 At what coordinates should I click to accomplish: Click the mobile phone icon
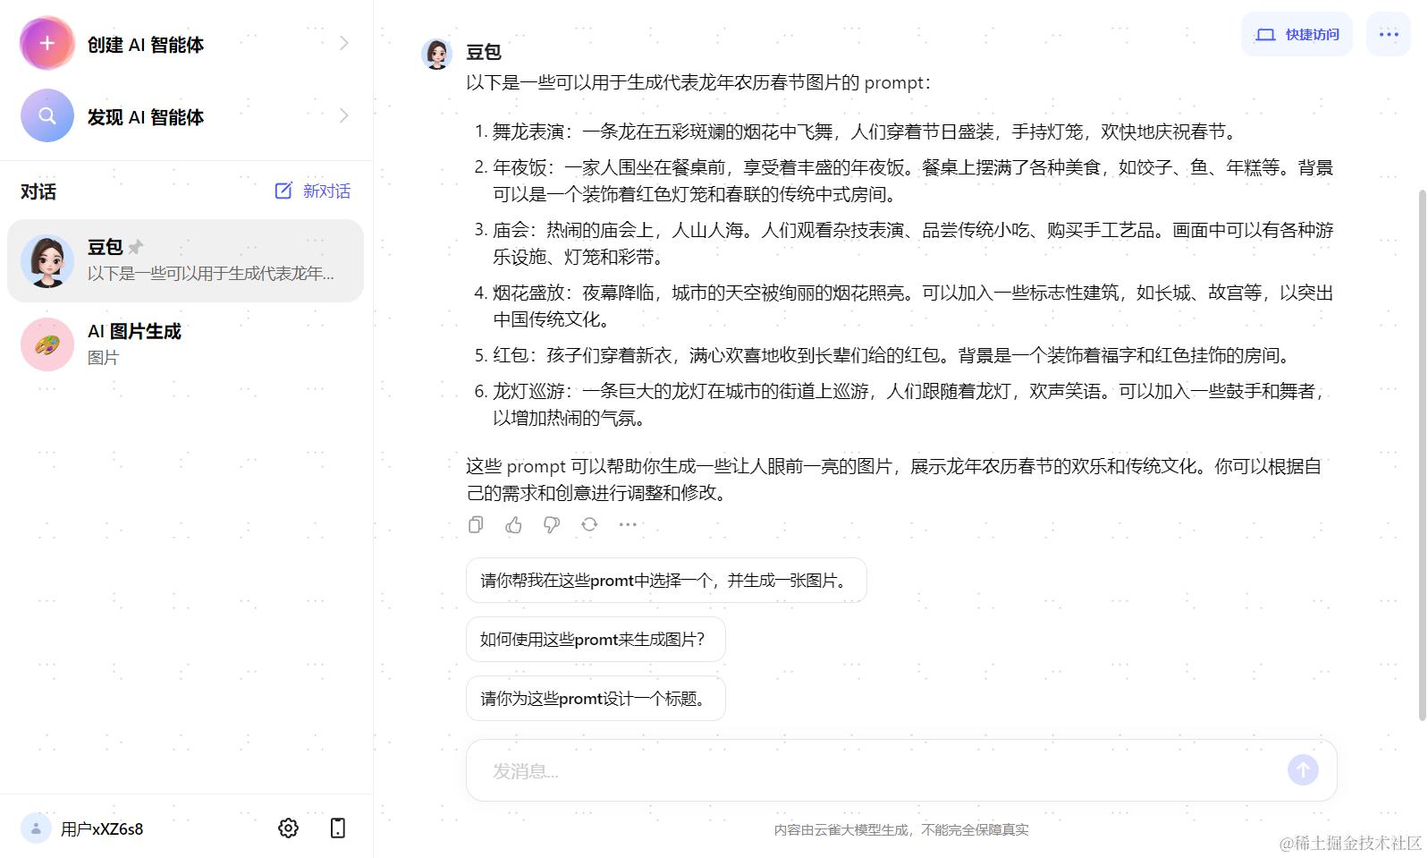[337, 828]
